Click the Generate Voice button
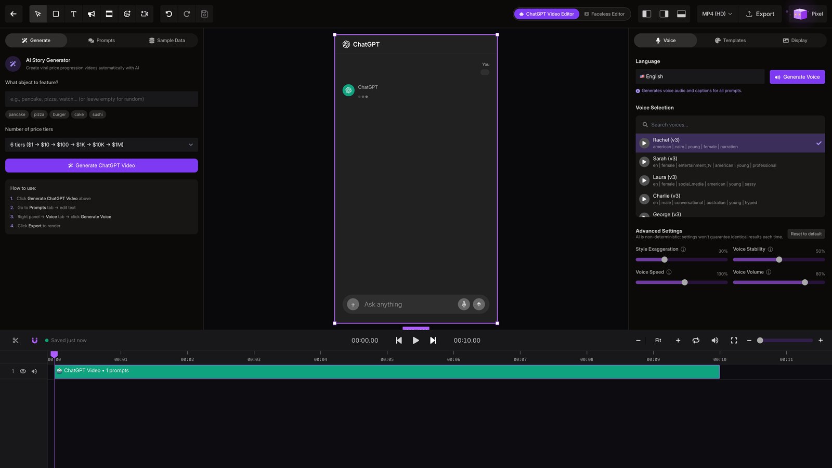Viewport: 832px width, 468px height. pos(797,77)
